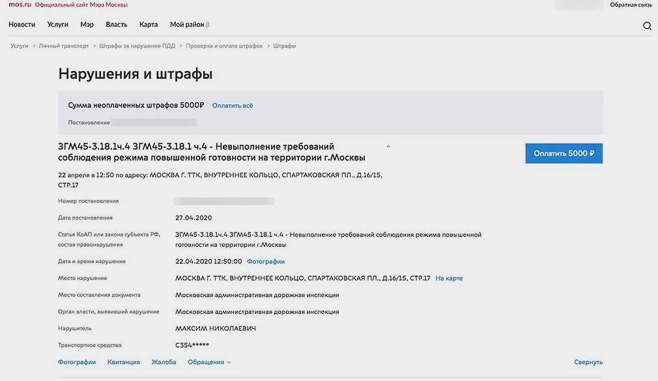Click the mos.ru site logo

[20, 5]
